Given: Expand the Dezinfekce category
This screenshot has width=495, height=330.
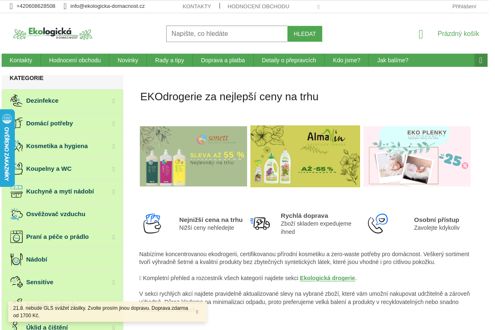Looking at the screenshot, I should click(x=113, y=101).
